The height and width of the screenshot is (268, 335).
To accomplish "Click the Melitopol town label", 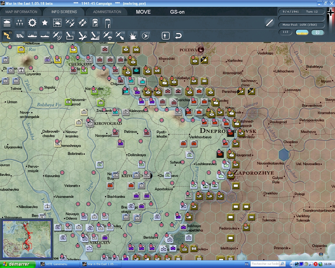I will coord(228,248).
